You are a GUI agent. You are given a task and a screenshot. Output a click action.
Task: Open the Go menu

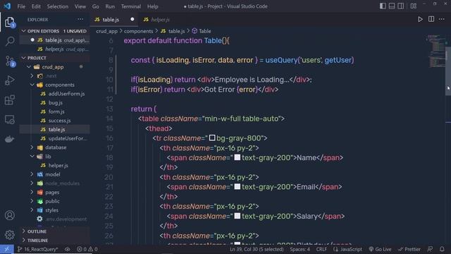[x=96, y=6]
